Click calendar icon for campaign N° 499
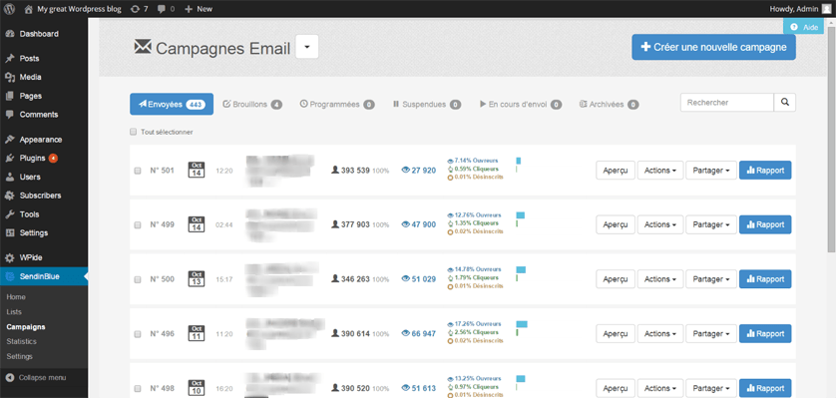The image size is (836, 398). click(x=197, y=224)
